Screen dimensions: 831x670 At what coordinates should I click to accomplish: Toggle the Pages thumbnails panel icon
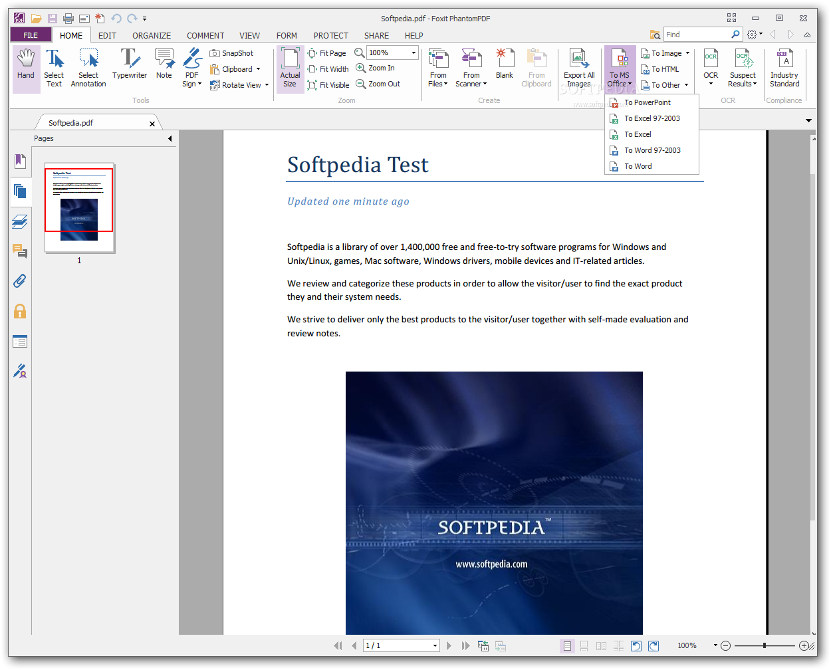point(20,191)
